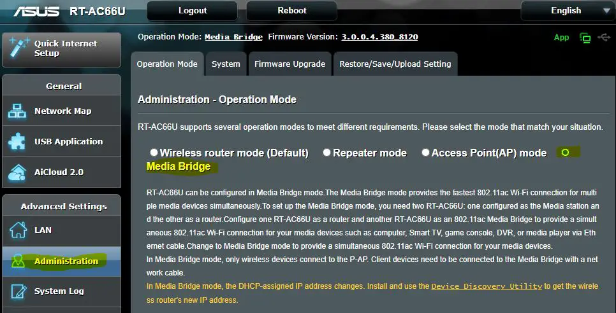The image size is (616, 313).
Task: Select the Repeater mode radio button
Action: [327, 152]
